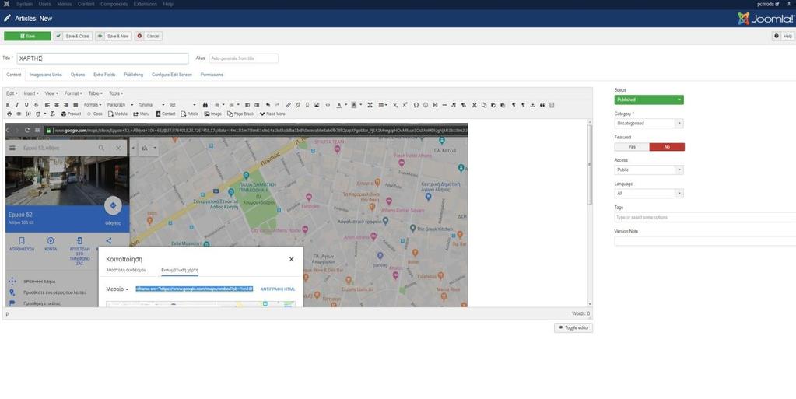Open the font size dropdown
The width and height of the screenshot is (796, 399).
tap(182, 105)
